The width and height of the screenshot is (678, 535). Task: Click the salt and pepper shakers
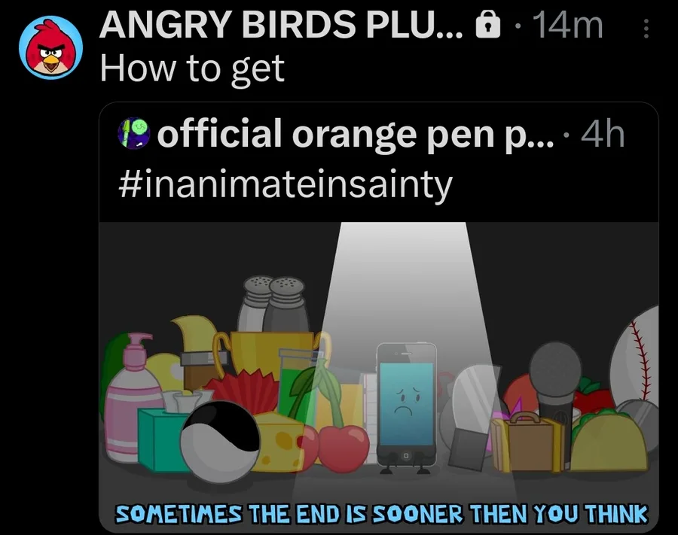pyautogui.click(x=273, y=305)
